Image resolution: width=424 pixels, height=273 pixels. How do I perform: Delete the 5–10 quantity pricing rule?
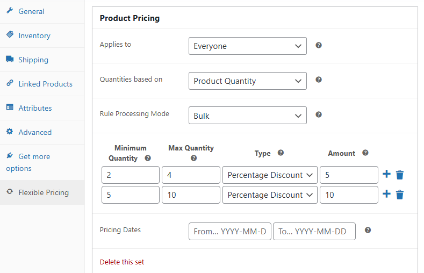click(x=400, y=195)
